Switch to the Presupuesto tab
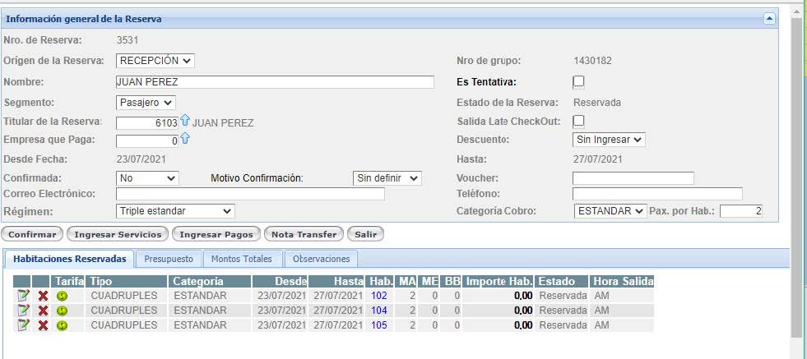The height and width of the screenshot is (359, 807). click(169, 259)
